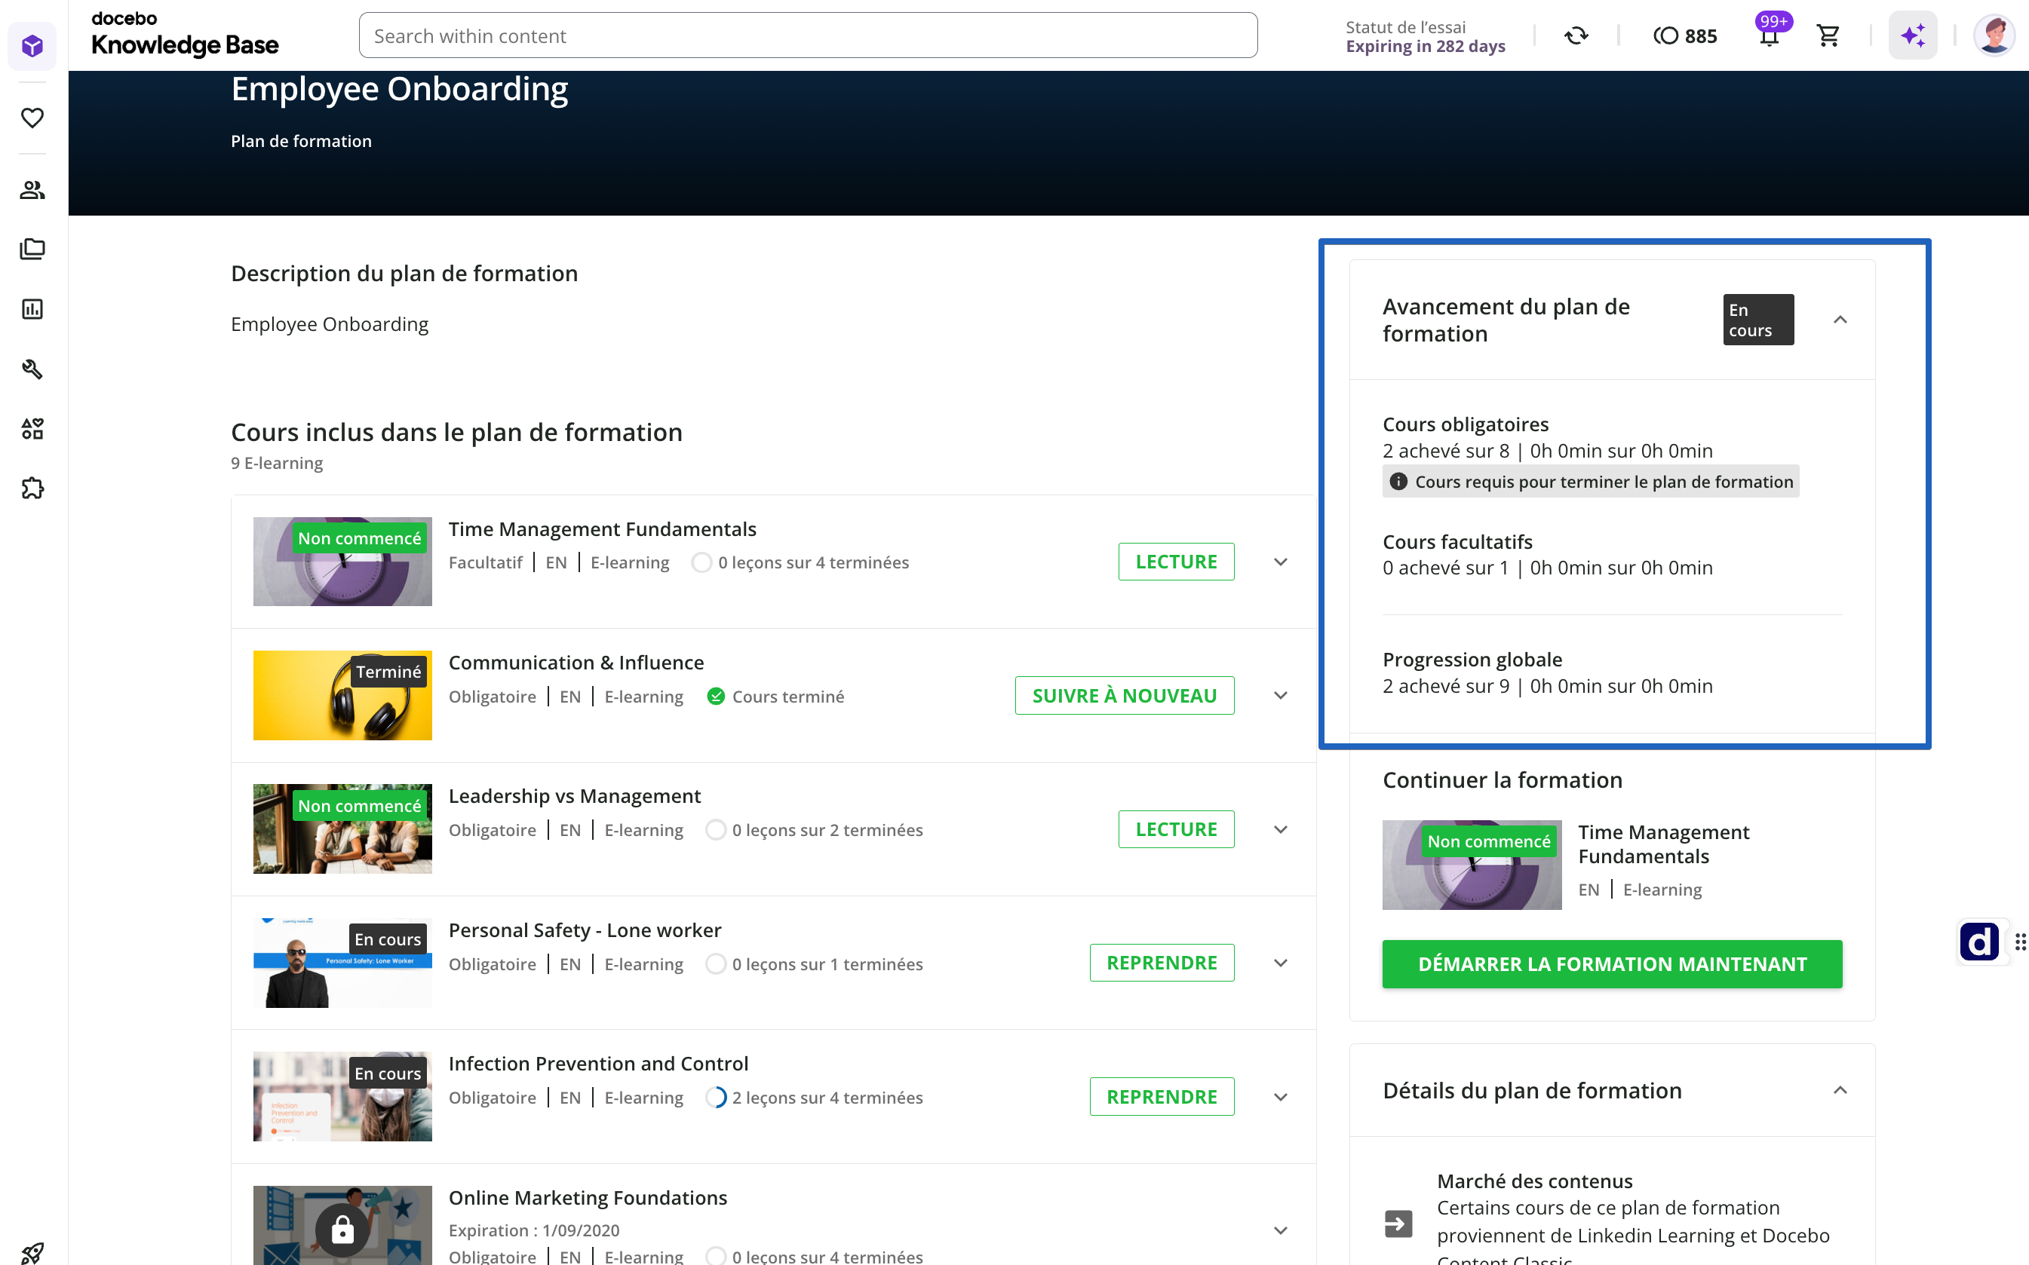Click the refresh sync icon in header
The height and width of the screenshot is (1265, 2029).
tap(1576, 36)
